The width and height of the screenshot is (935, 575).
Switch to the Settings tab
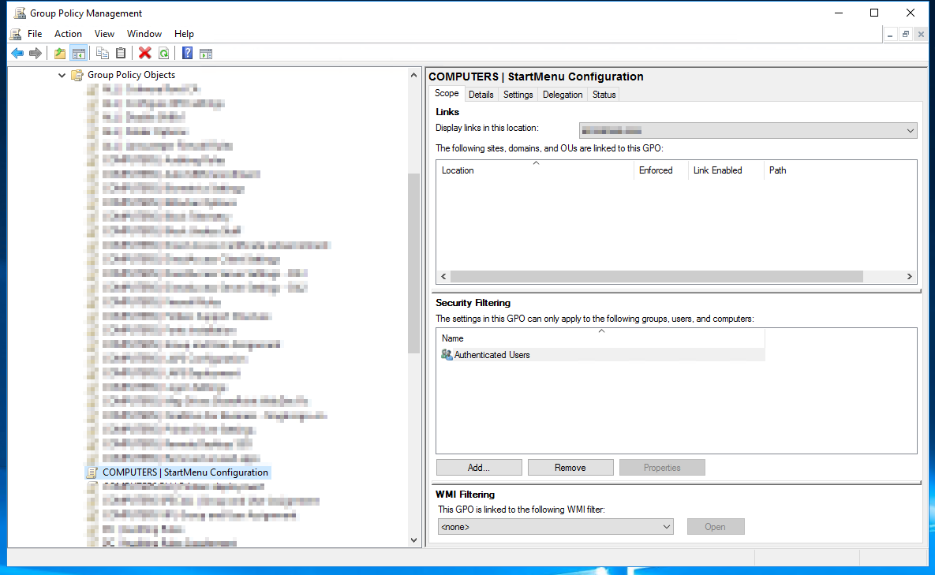pos(518,95)
